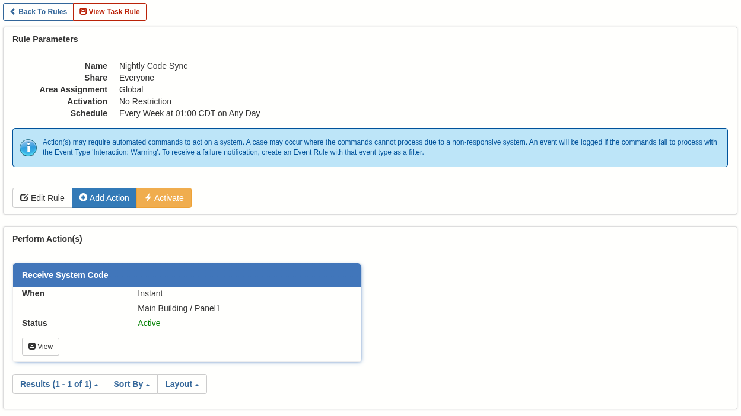Viewport: 741px width, 416px height.
Task: Click the blue info circle icon
Action: pyautogui.click(x=28, y=148)
